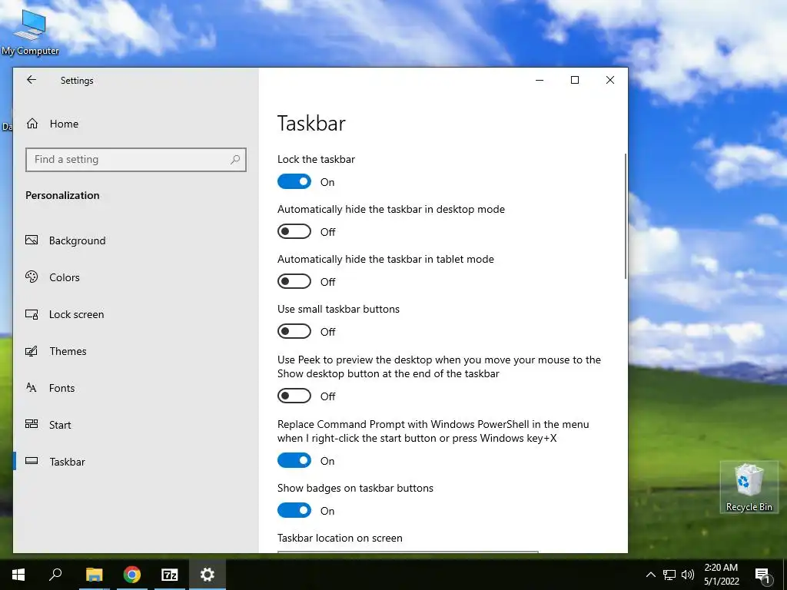Turn off Show badges on taskbar buttons
The image size is (787, 590).
[294, 510]
